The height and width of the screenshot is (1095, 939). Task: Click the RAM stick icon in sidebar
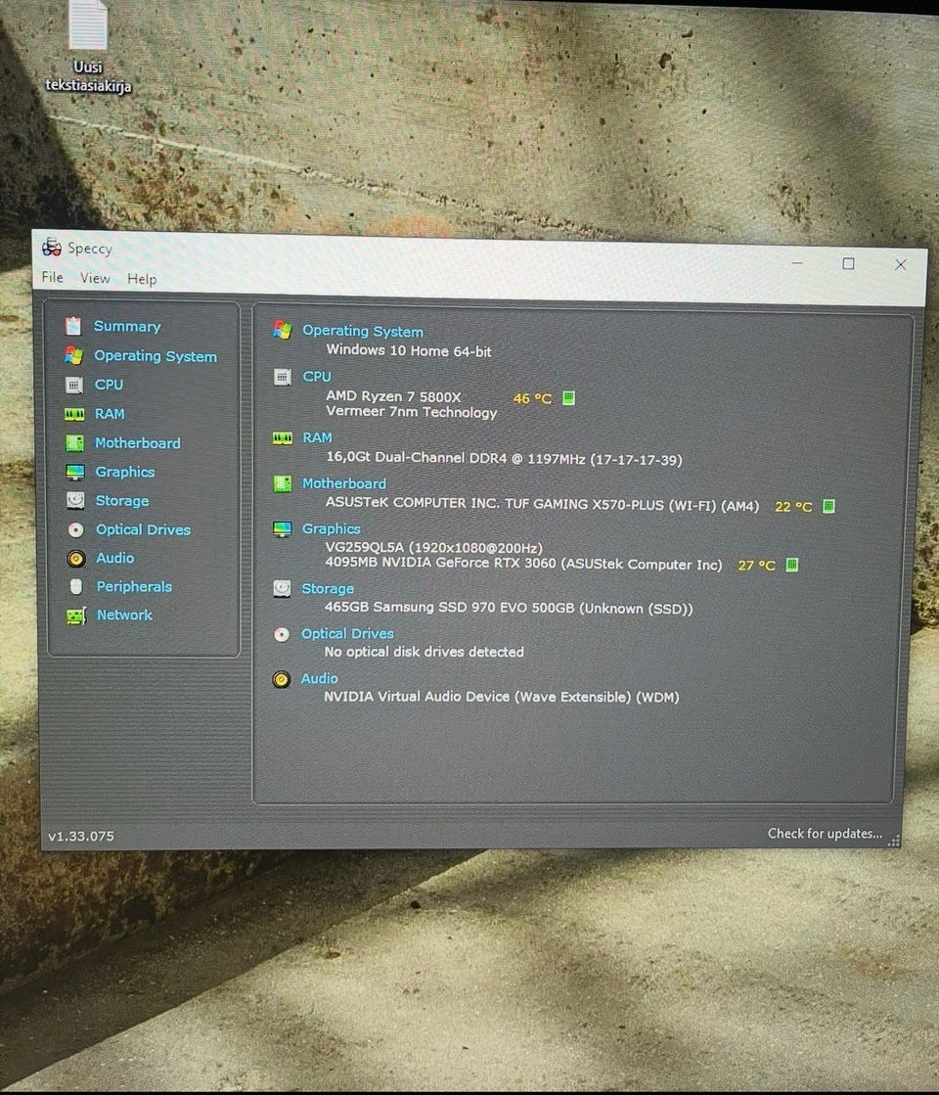coord(74,414)
